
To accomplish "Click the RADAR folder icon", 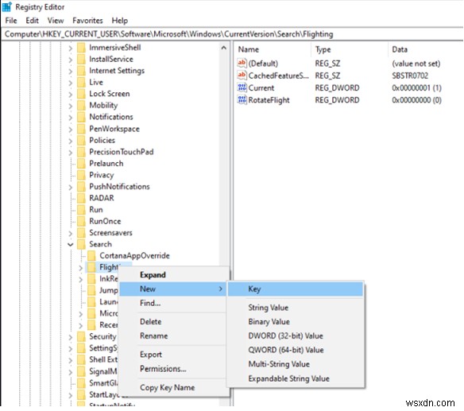I will coord(81,198).
